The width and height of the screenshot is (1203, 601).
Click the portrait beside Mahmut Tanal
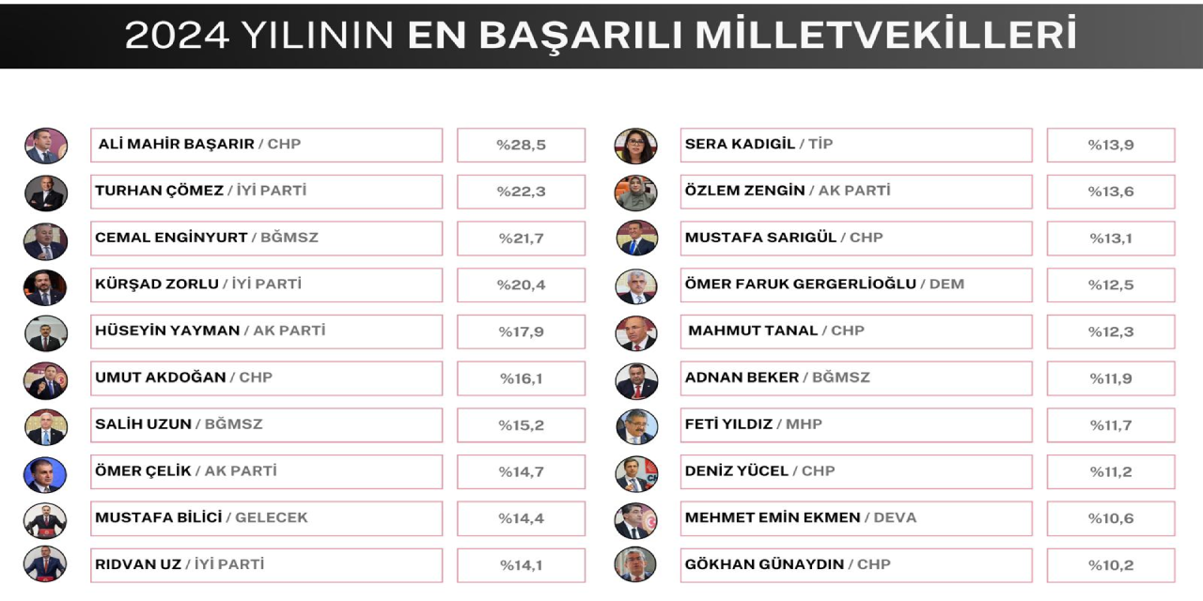coord(636,332)
